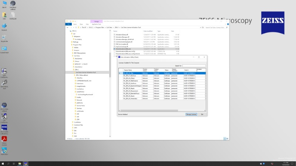Click the Exit button in Activation Utility

point(202,114)
